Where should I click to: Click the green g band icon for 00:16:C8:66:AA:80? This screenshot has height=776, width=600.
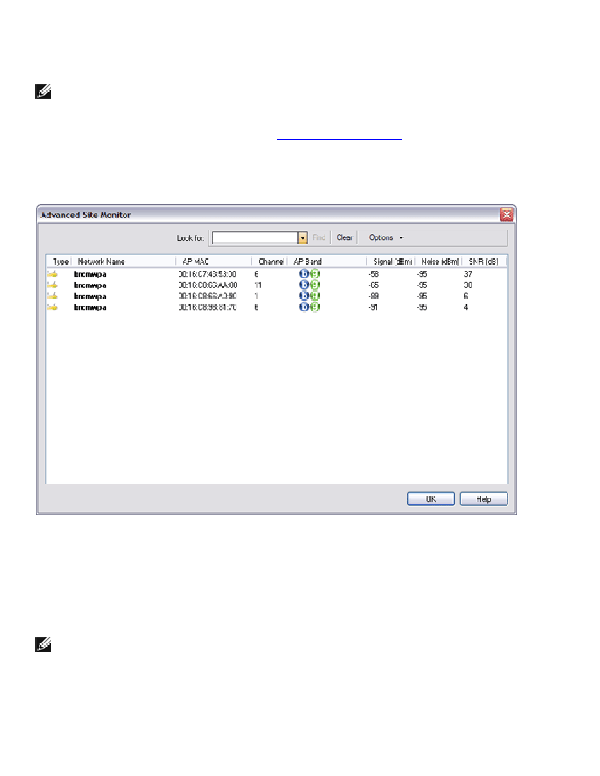tap(315, 285)
